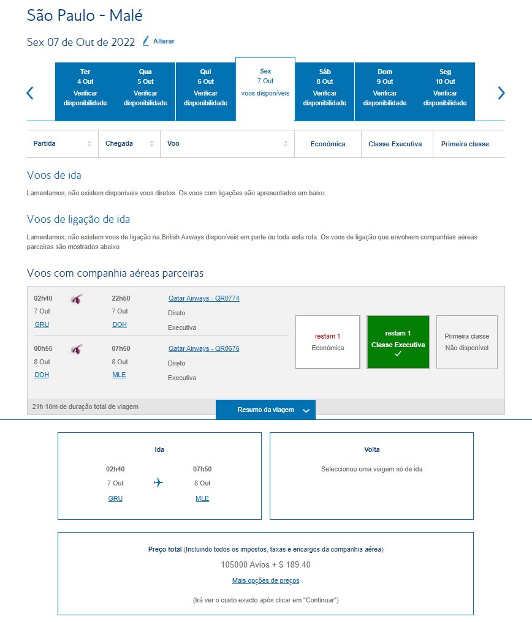This screenshot has height=622, width=532.
Task: Open DOH departure airport link for flight QR0676
Action: point(42,375)
